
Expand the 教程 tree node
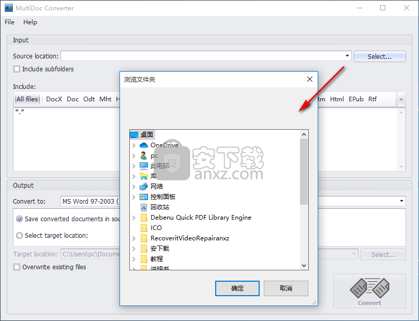pyautogui.click(x=134, y=259)
